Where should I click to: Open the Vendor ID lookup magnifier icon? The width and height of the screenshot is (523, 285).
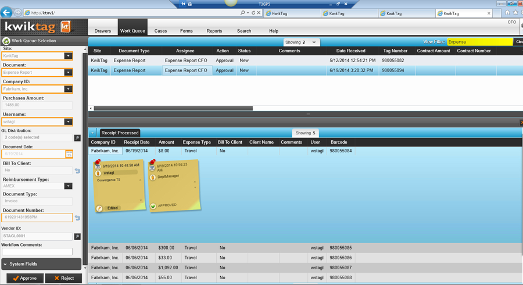pyautogui.click(x=77, y=236)
